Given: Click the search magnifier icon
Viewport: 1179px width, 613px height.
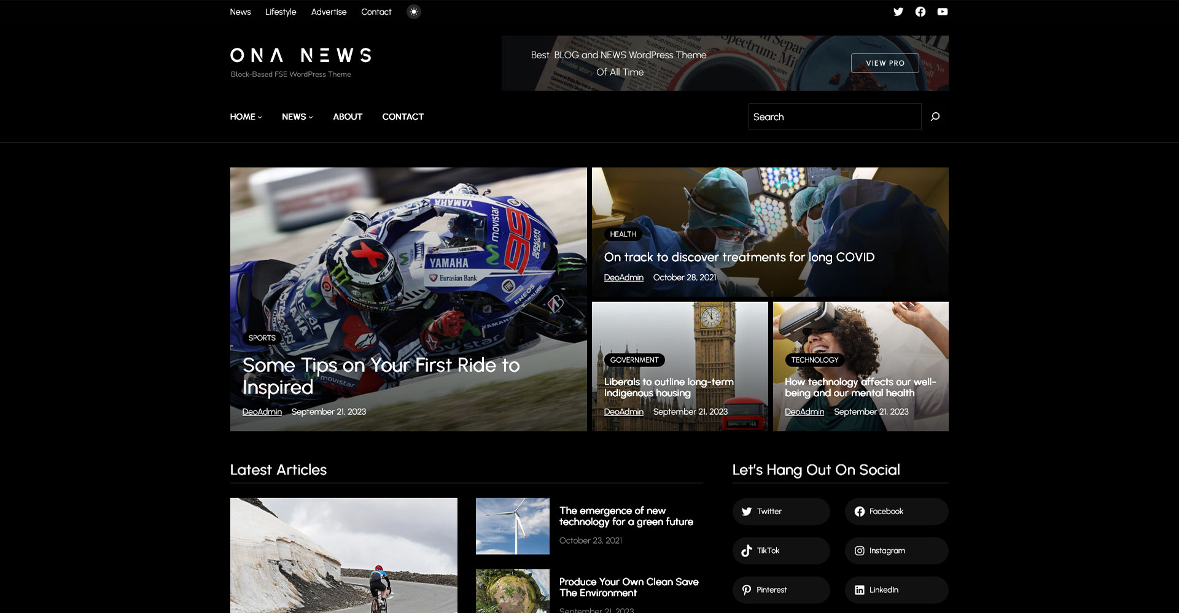Looking at the screenshot, I should click(935, 117).
